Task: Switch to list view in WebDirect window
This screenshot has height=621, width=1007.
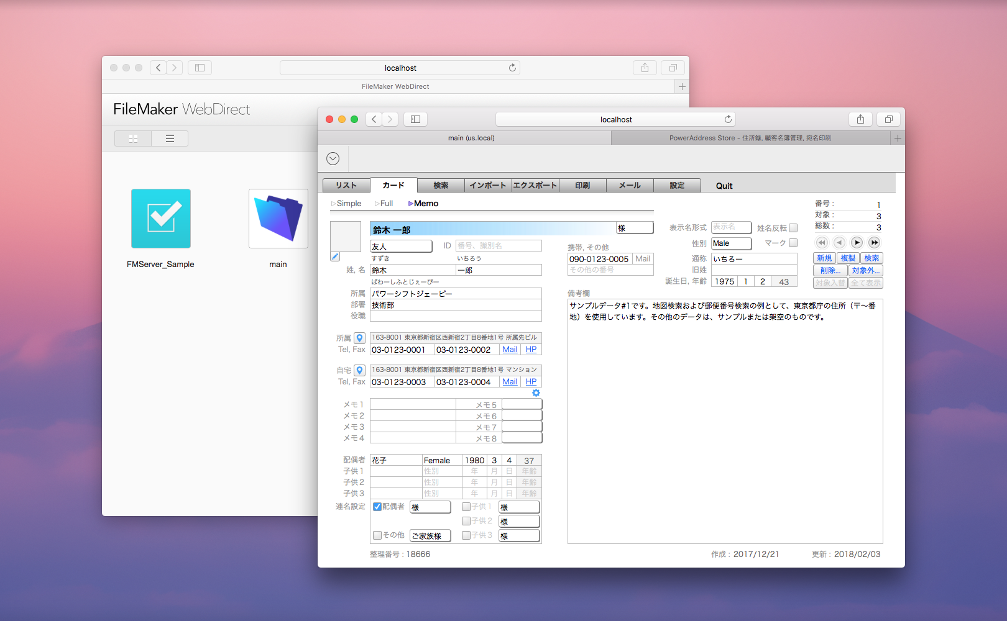Action: [x=170, y=138]
